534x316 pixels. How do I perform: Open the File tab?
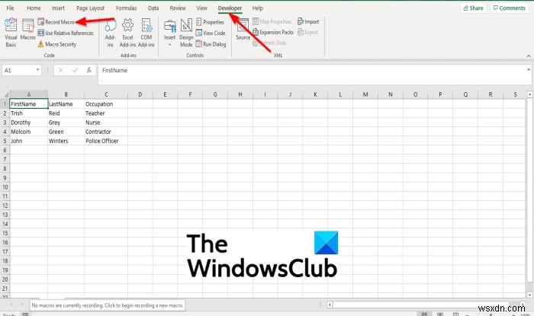10,8
